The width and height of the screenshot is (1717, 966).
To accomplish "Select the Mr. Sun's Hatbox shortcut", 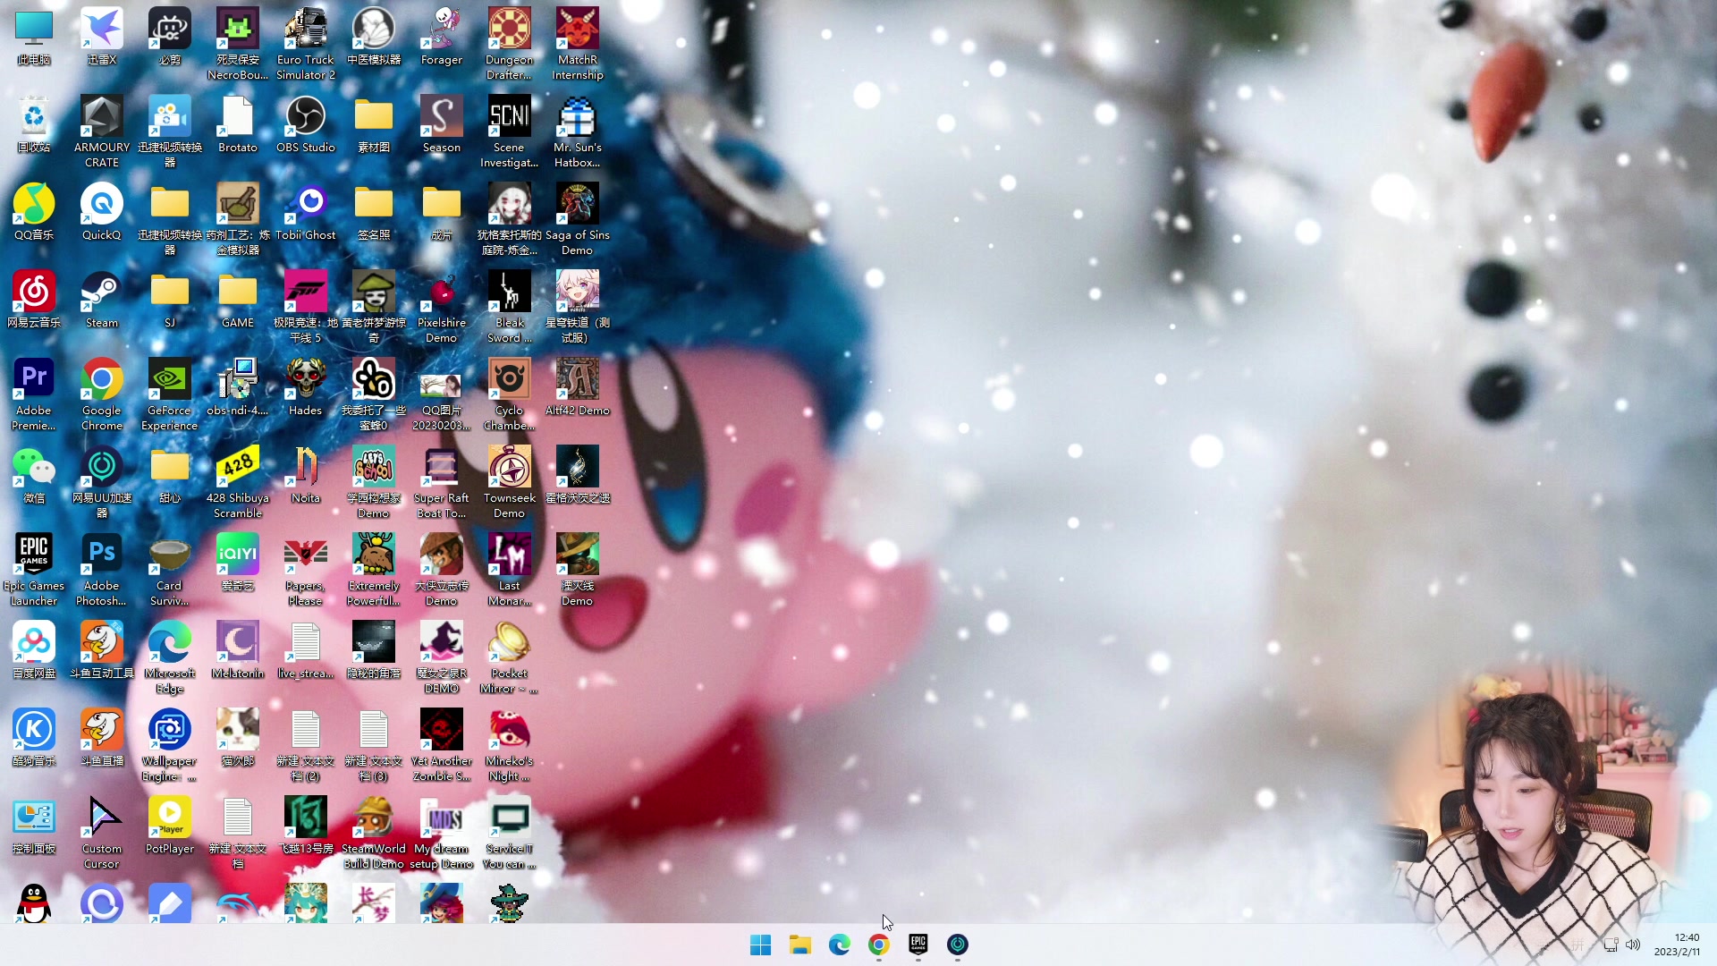I will (x=578, y=132).
